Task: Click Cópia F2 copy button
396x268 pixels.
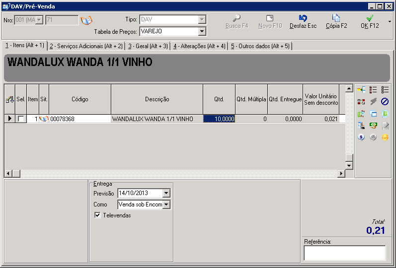Action: (336, 22)
